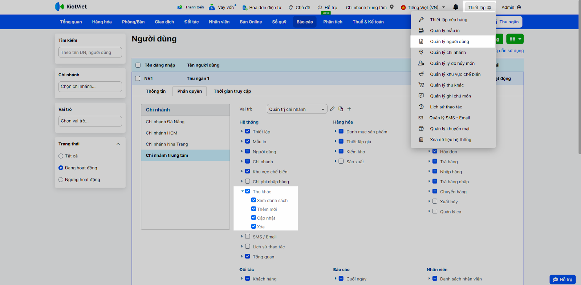Click the Theo tên ĐN search field
This screenshot has height=285, width=581.
coord(90,52)
